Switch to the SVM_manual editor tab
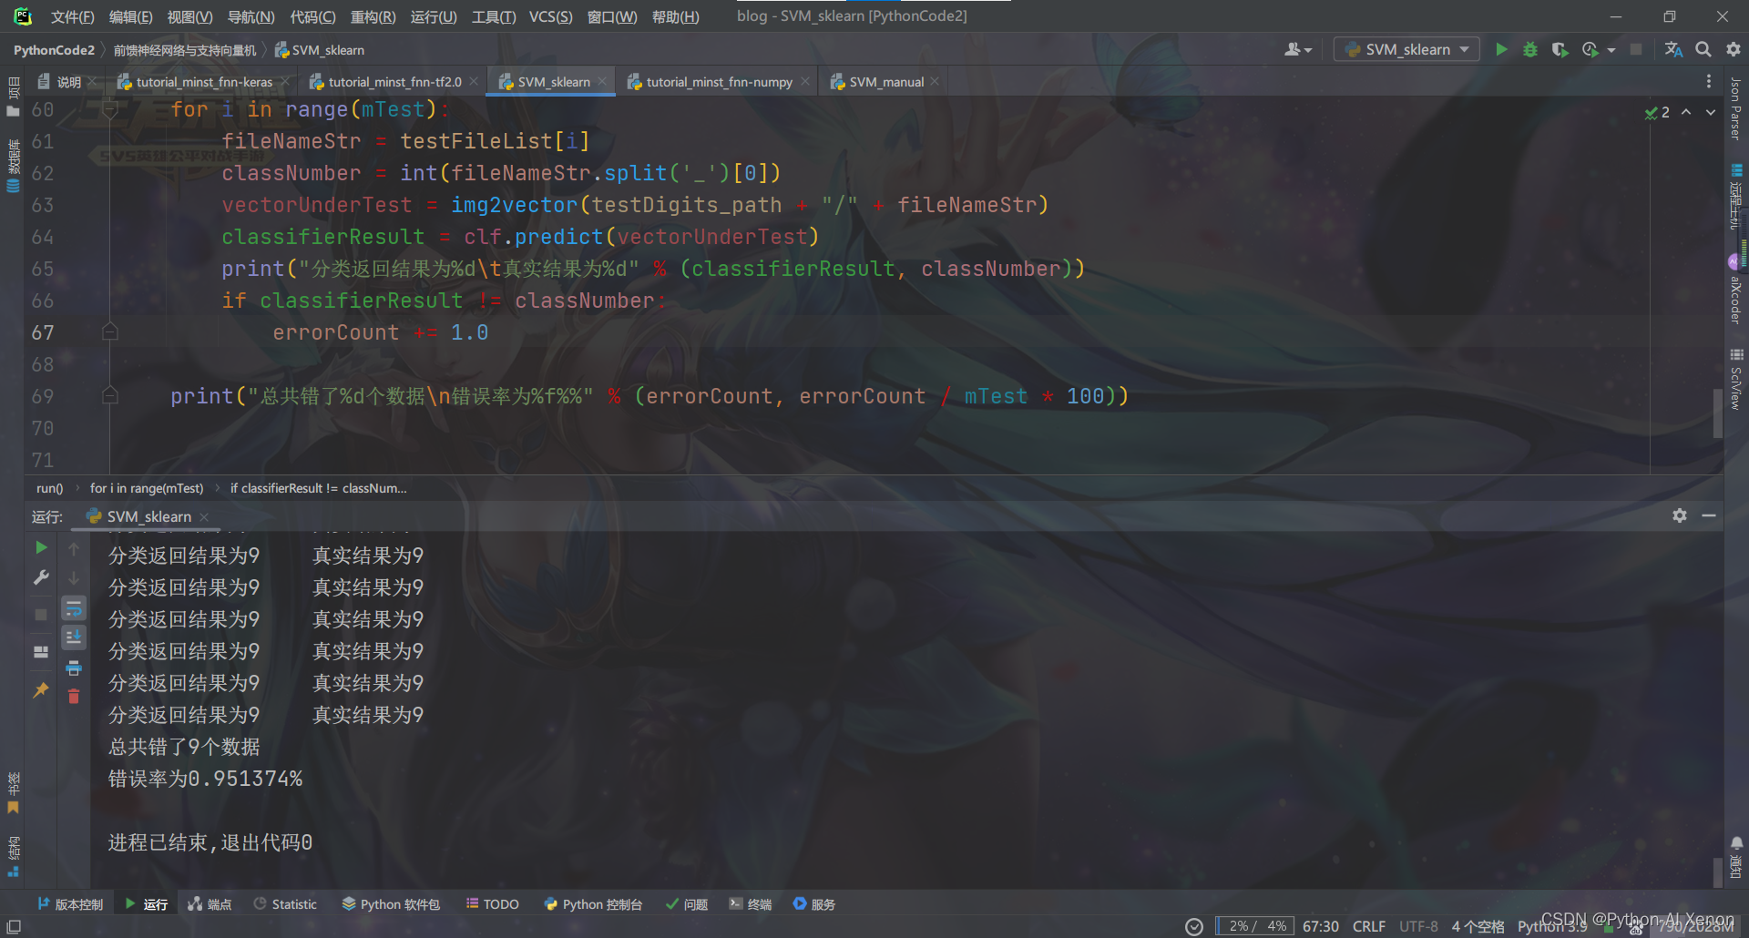This screenshot has height=938, width=1749. (885, 82)
